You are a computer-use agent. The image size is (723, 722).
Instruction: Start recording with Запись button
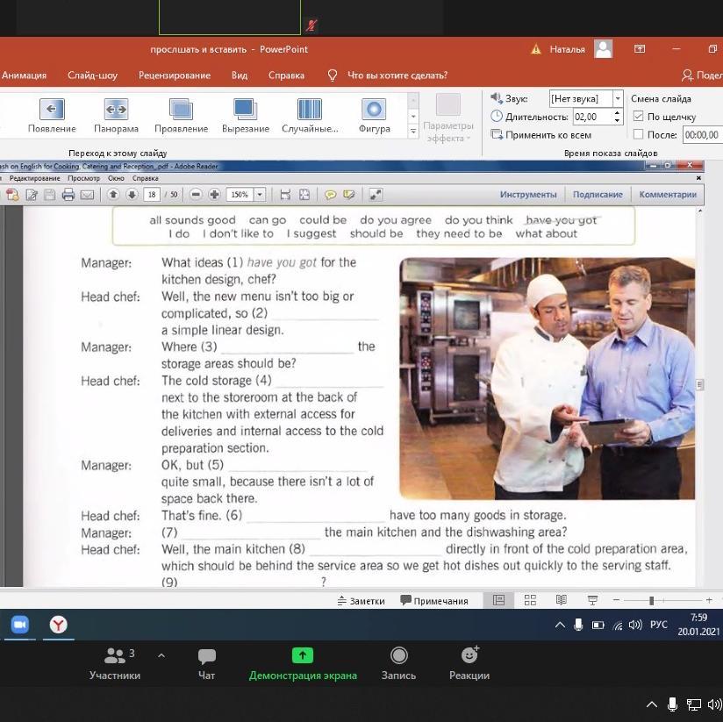tap(398, 663)
